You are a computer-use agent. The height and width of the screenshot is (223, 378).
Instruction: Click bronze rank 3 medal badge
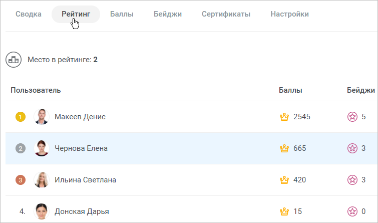click(x=21, y=180)
